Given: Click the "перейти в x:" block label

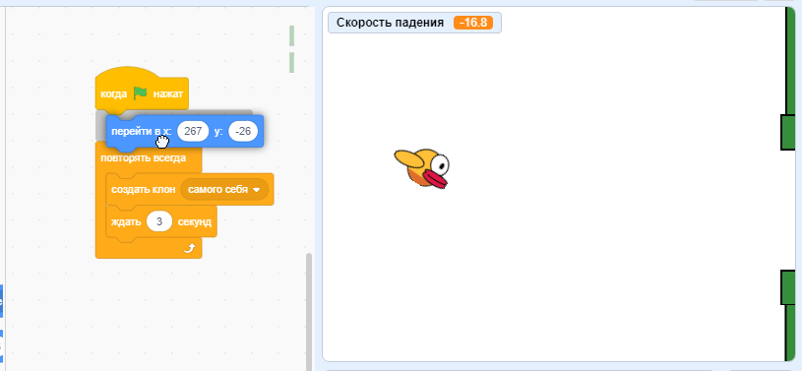Looking at the screenshot, I should [x=141, y=132].
